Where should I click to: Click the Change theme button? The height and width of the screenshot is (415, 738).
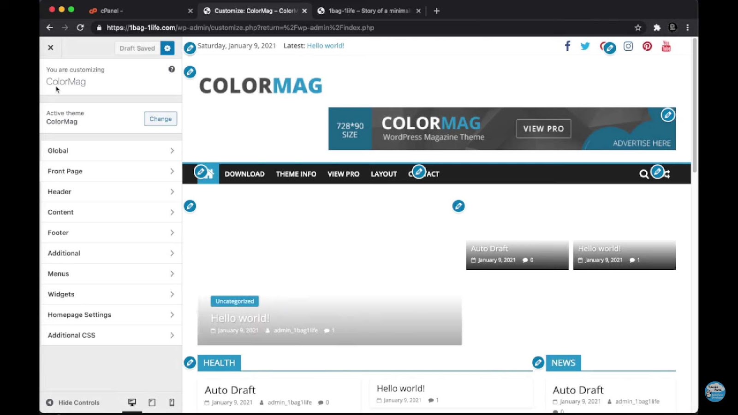161,119
